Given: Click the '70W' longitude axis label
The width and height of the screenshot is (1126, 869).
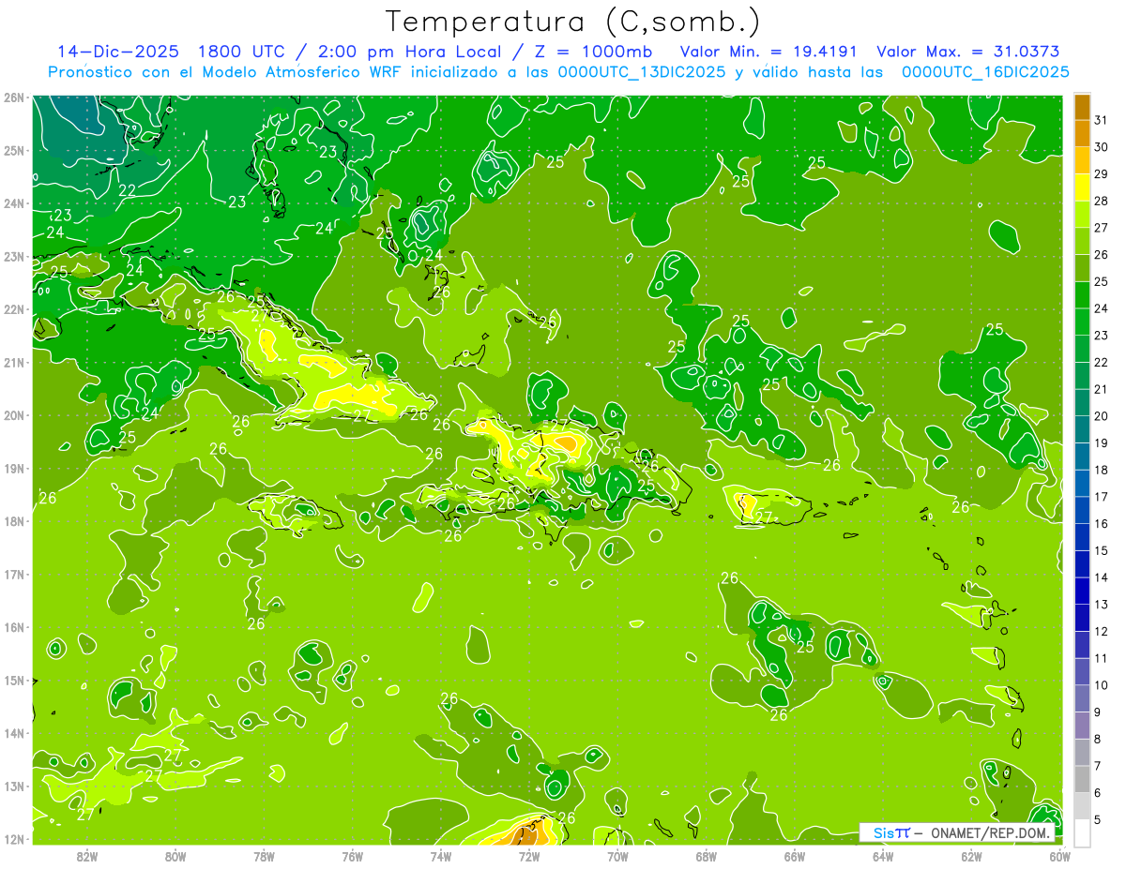Looking at the screenshot, I should tap(617, 856).
